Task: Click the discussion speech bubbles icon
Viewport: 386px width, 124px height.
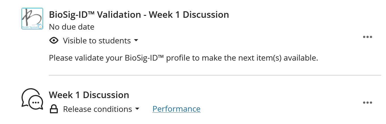Action: click(32, 99)
